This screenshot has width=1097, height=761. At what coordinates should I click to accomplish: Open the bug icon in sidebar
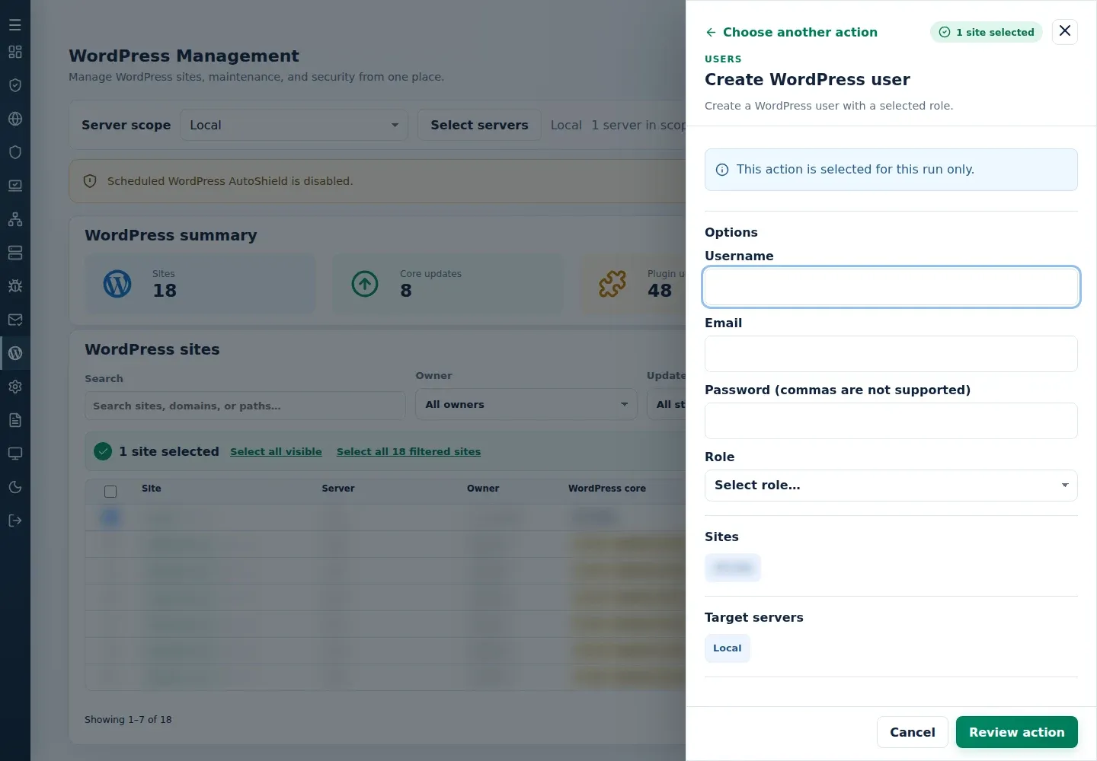(15, 286)
